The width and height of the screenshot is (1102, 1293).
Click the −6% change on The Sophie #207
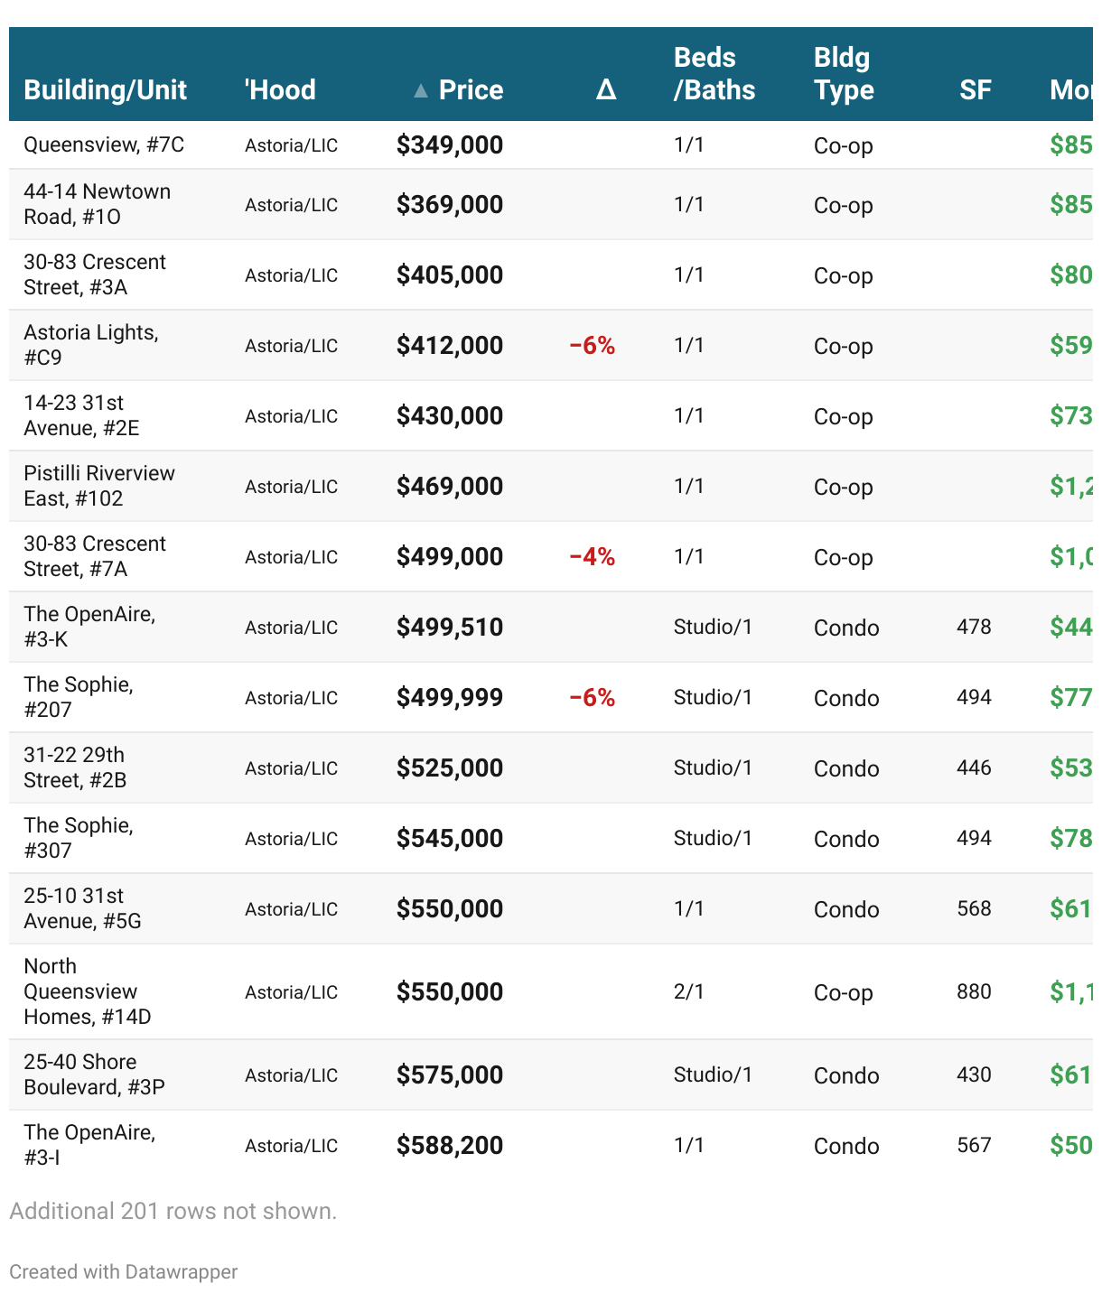coord(593,698)
